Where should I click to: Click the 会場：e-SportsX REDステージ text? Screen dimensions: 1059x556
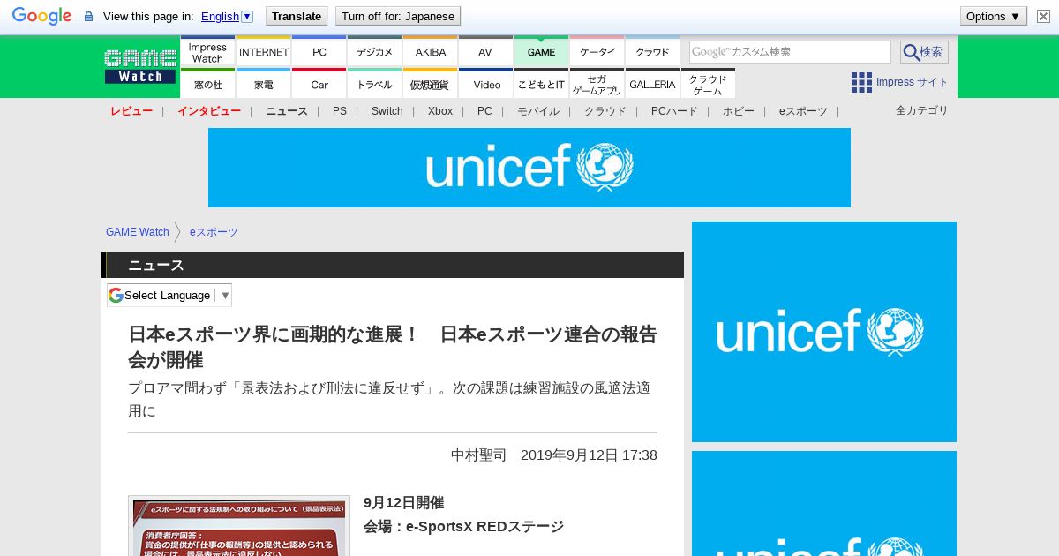click(463, 526)
